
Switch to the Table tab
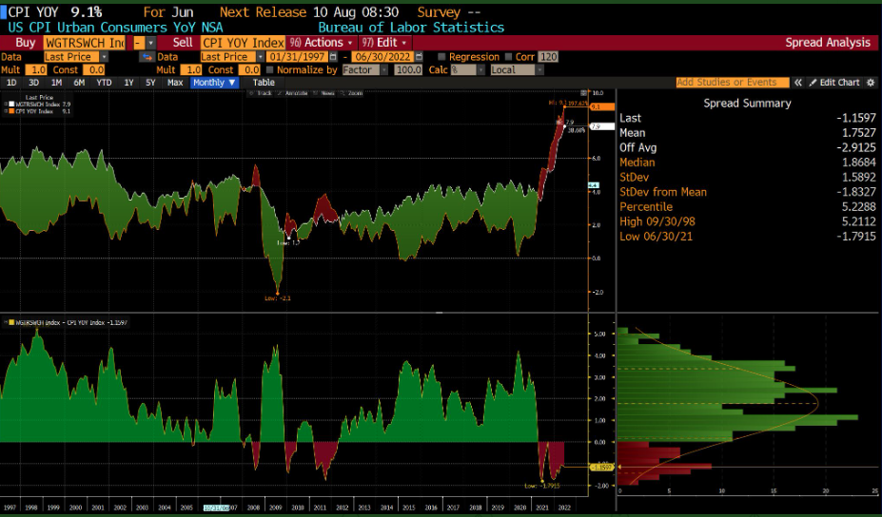pyautogui.click(x=264, y=83)
